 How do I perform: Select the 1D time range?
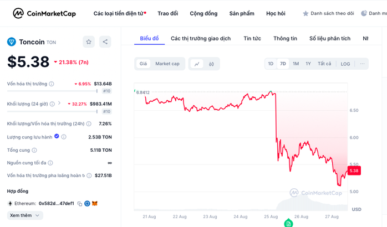coord(271,64)
